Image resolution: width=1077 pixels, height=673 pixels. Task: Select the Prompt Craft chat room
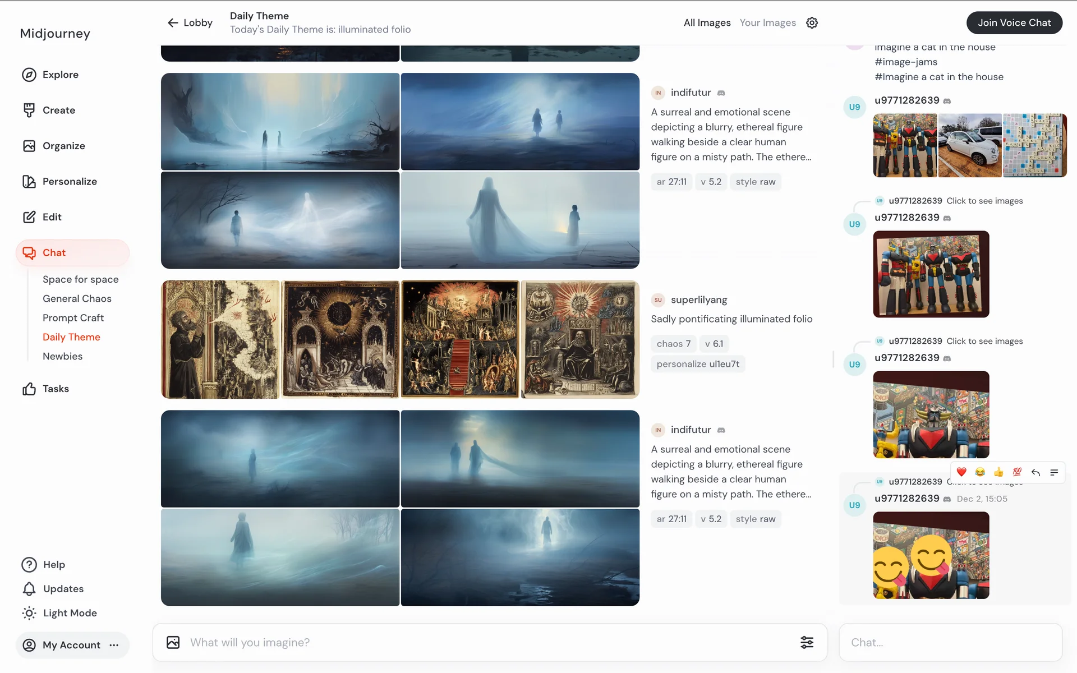pyautogui.click(x=73, y=318)
